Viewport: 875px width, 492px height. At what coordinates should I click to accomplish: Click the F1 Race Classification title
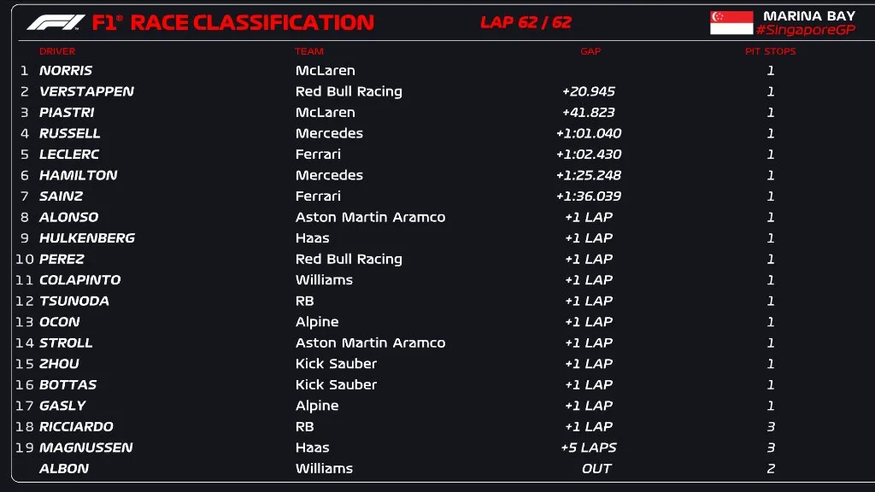(x=232, y=22)
